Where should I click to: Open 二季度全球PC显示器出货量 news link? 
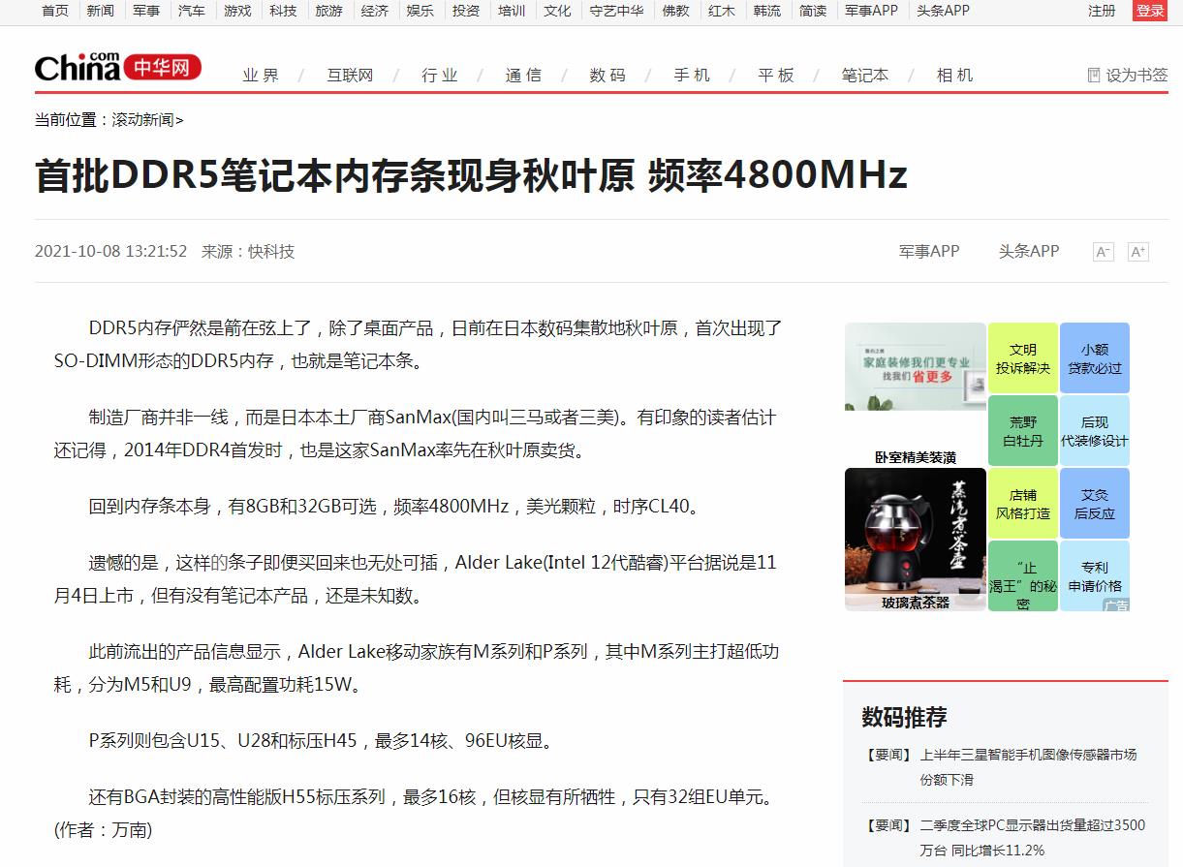click(1032, 837)
